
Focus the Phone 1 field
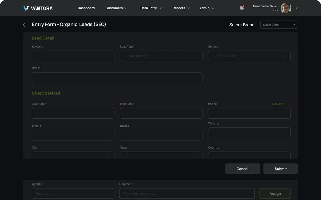249,113
